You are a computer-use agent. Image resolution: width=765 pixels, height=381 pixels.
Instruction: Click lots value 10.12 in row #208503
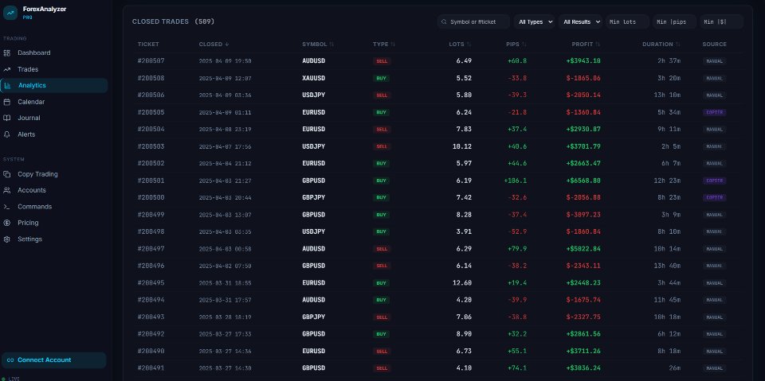click(461, 146)
